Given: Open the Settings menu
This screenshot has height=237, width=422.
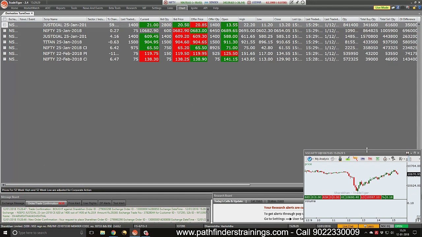Looking at the screenshot, I should click(x=157, y=8).
